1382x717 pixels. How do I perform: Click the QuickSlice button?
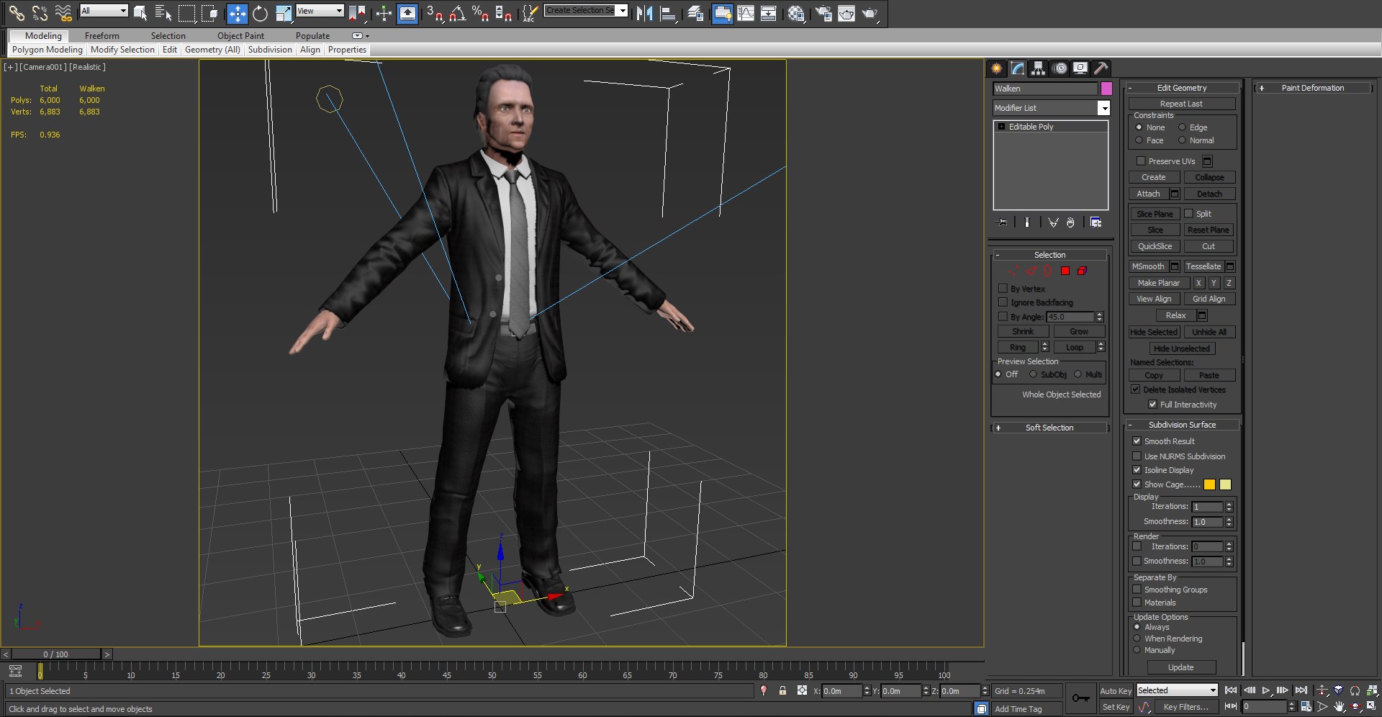tap(1155, 246)
